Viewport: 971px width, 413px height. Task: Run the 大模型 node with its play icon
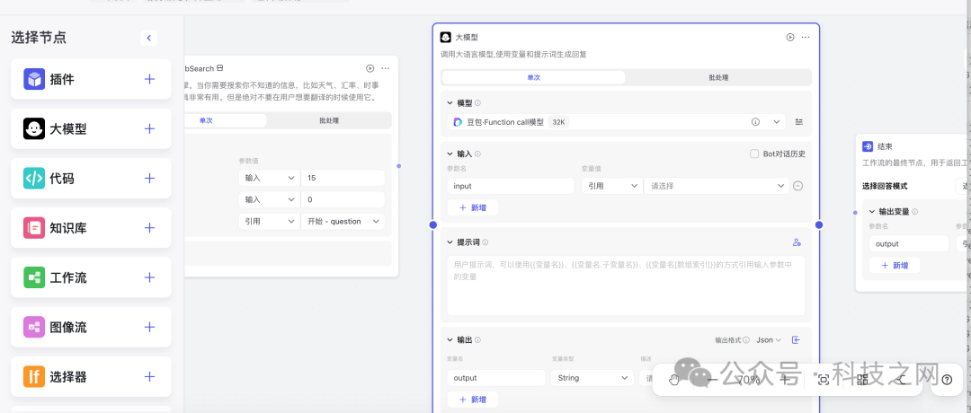790,37
